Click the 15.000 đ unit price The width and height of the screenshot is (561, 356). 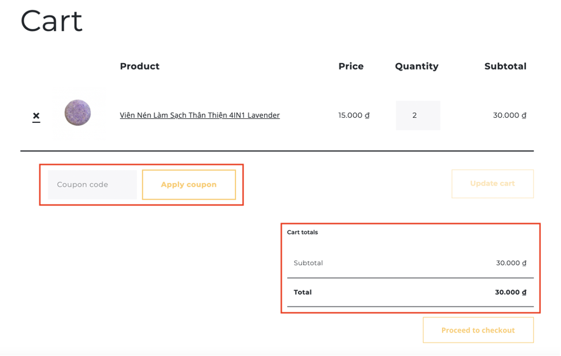[x=354, y=115]
